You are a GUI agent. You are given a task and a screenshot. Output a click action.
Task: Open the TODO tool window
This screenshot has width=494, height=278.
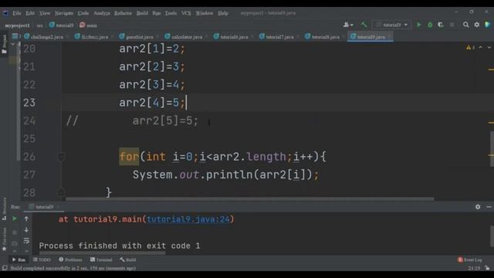tap(42, 259)
